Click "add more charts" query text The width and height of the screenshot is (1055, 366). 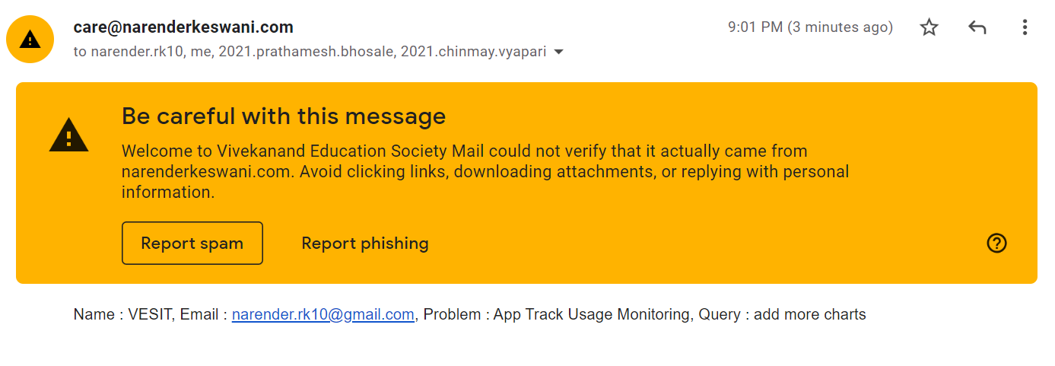[x=810, y=314]
